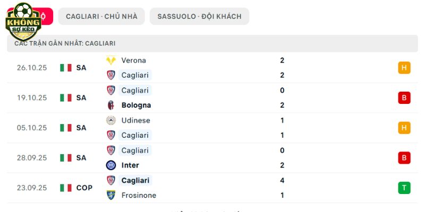Click red B badge for Inter match
425x212 pixels.
[404, 157]
